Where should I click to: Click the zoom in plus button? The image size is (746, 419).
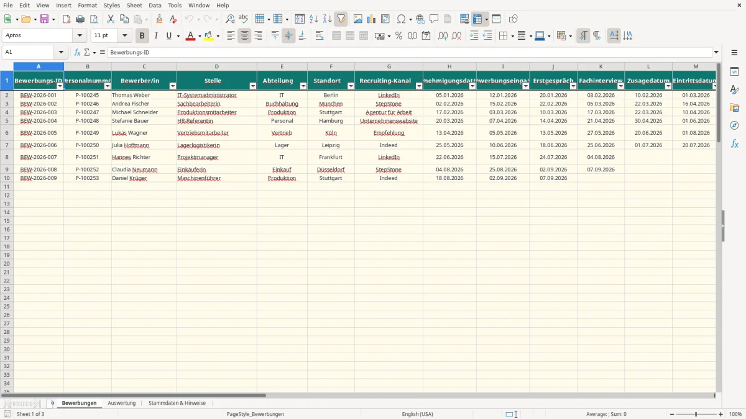721,414
